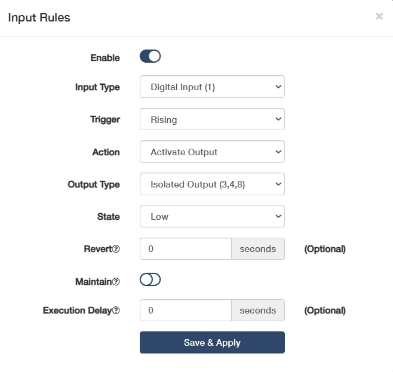The height and width of the screenshot is (372, 393).
Task: Click the help icon next to Revert
Action: click(x=116, y=249)
